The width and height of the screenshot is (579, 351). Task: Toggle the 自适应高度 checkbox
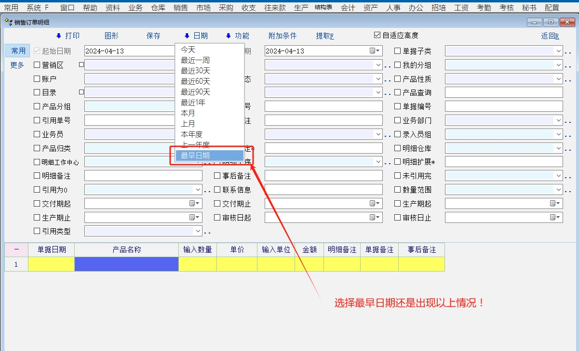377,36
